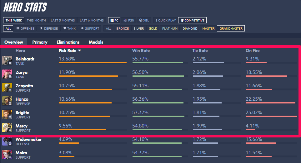Viewport: 301px width, 163px height.
Task: Filter by Master tier
Action: click(208, 28)
